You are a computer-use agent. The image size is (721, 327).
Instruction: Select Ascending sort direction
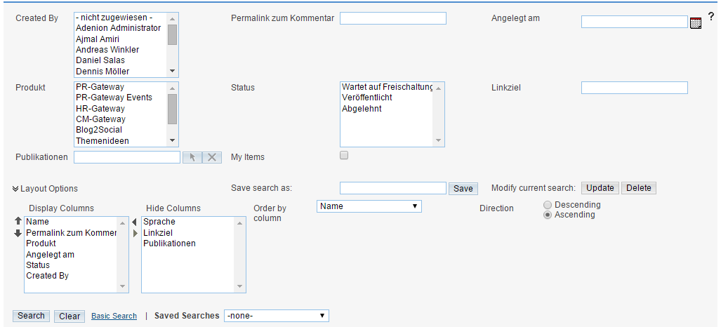(x=548, y=215)
